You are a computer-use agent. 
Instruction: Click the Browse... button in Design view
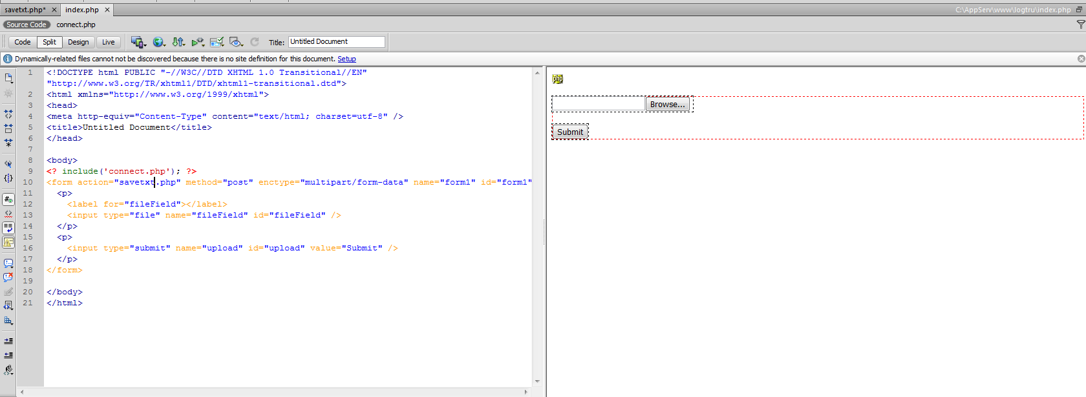[668, 104]
